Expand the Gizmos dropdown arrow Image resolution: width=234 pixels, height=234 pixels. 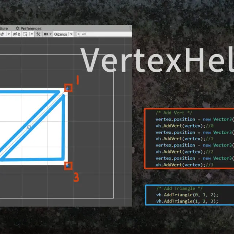tap(71, 34)
